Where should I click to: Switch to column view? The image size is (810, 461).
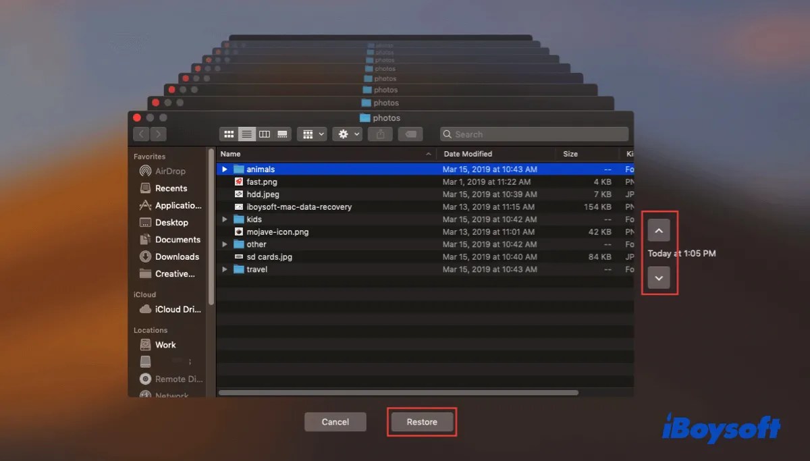click(x=265, y=134)
